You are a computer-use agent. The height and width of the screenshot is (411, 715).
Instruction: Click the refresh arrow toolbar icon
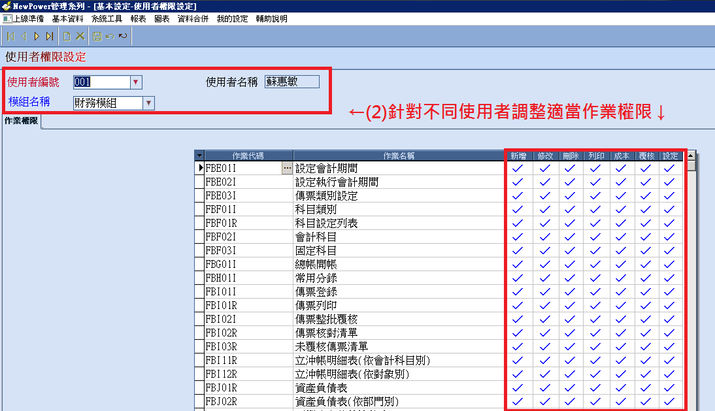point(122,37)
